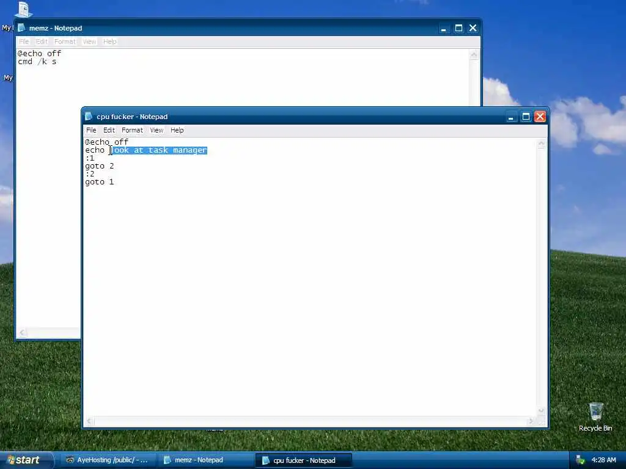Viewport: 626px width, 469px height.
Task: Click the "goto 2" line
Action: click(100, 166)
